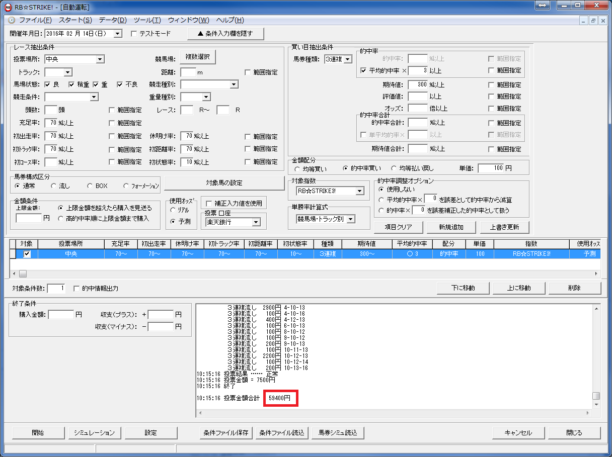Select the リアル odds radio button
The image size is (612, 457).
173,210
